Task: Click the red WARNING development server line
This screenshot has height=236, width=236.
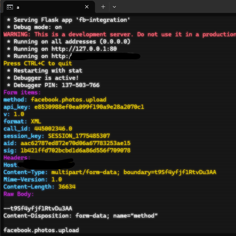Action: (x=120, y=34)
